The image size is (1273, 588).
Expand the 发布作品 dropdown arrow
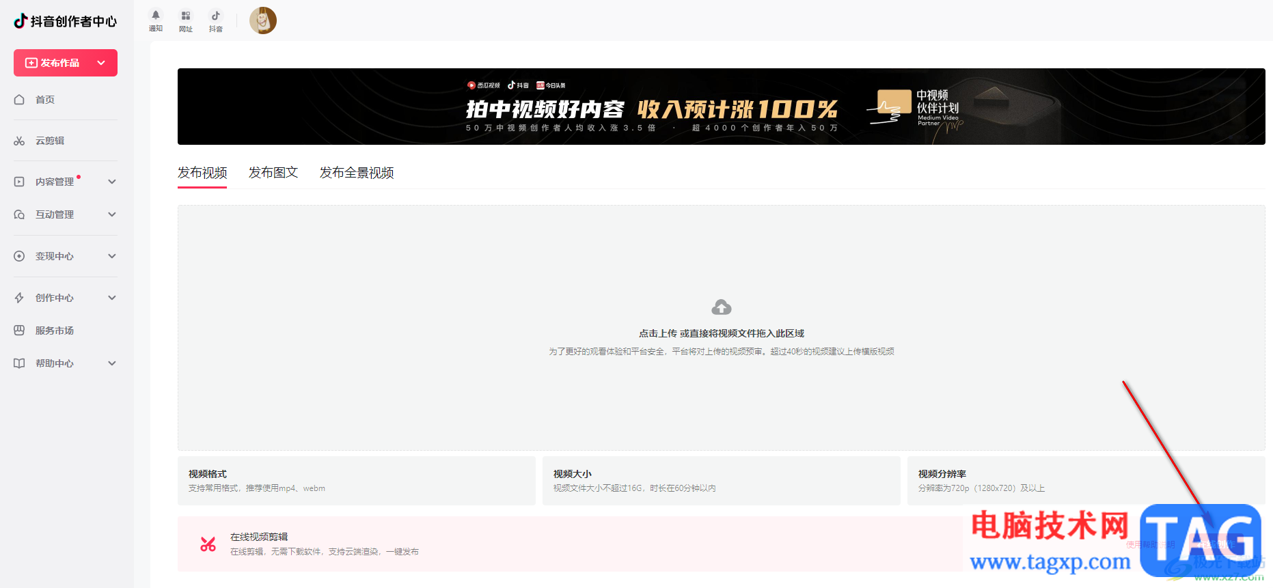101,63
